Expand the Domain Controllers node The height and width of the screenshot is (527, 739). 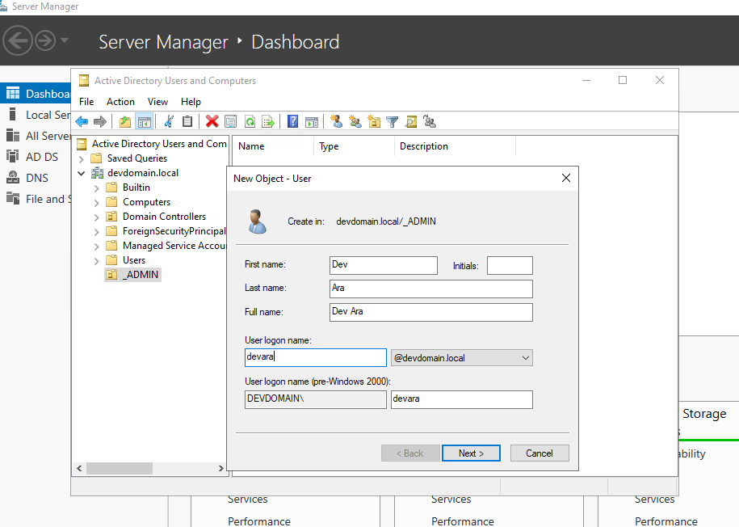[97, 217]
